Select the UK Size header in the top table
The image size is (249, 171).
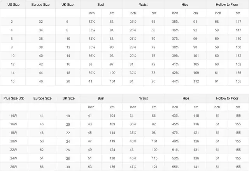pyautogui.click(x=67, y=5)
